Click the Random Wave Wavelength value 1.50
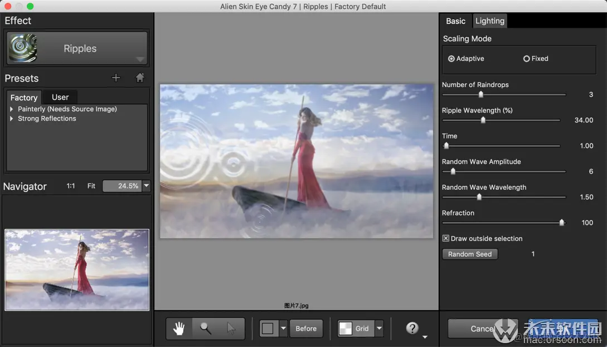 click(x=586, y=197)
